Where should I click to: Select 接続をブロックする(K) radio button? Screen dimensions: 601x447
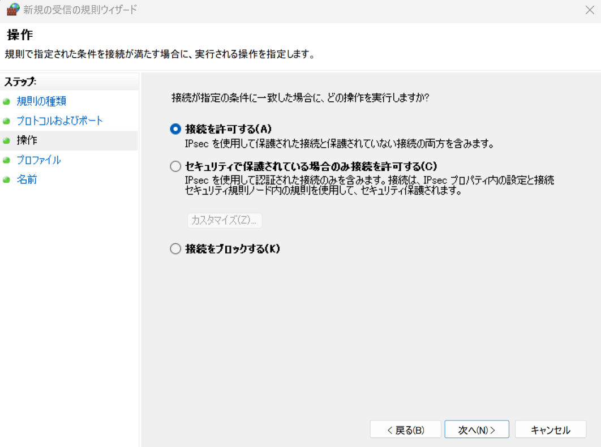(x=175, y=249)
